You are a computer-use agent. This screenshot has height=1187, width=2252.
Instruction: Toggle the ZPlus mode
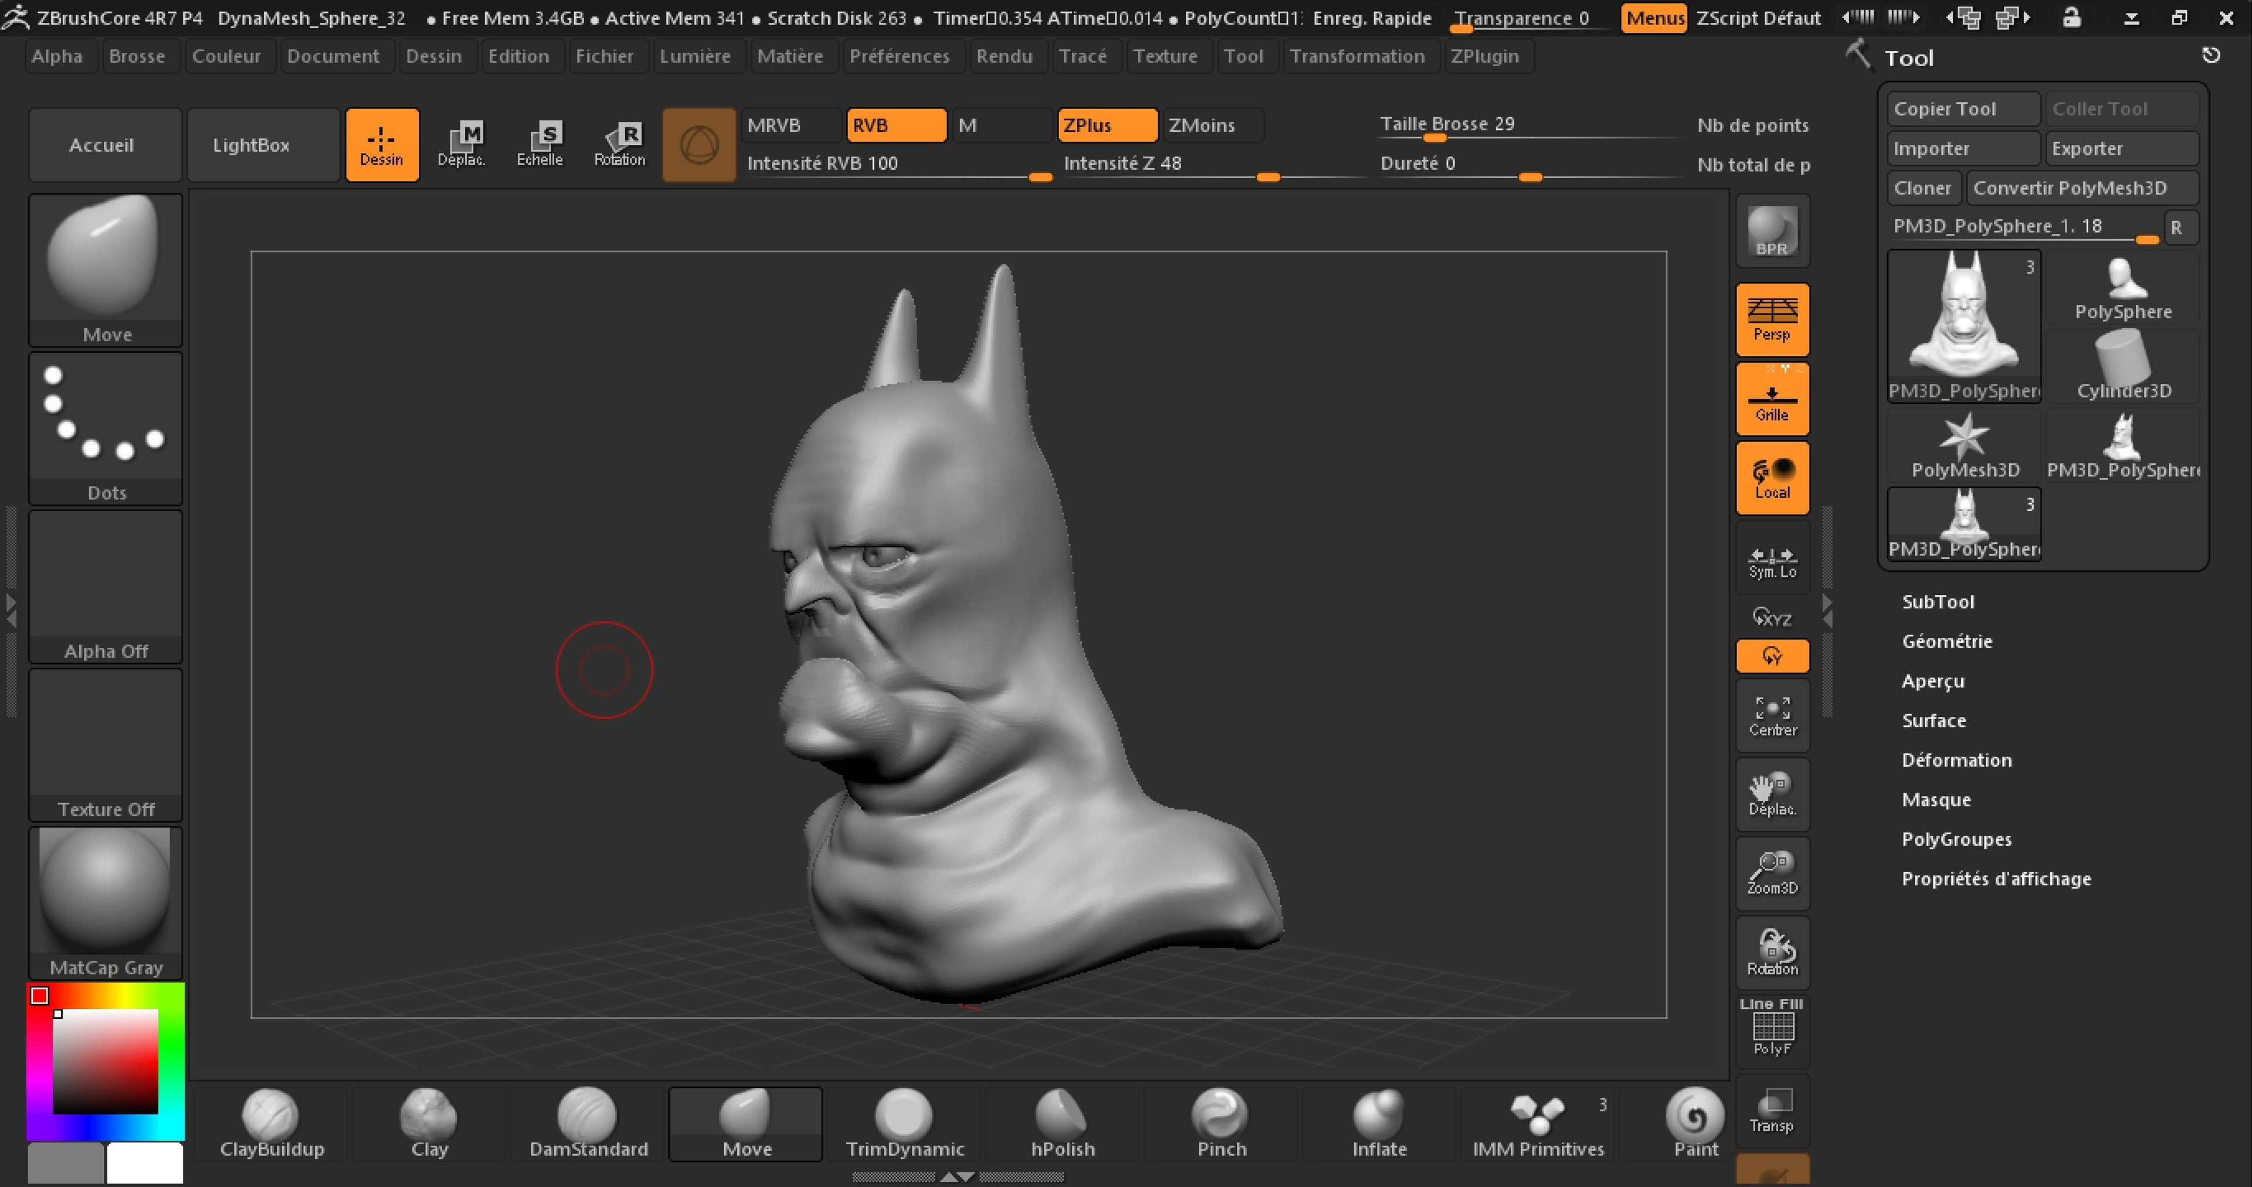coord(1108,125)
